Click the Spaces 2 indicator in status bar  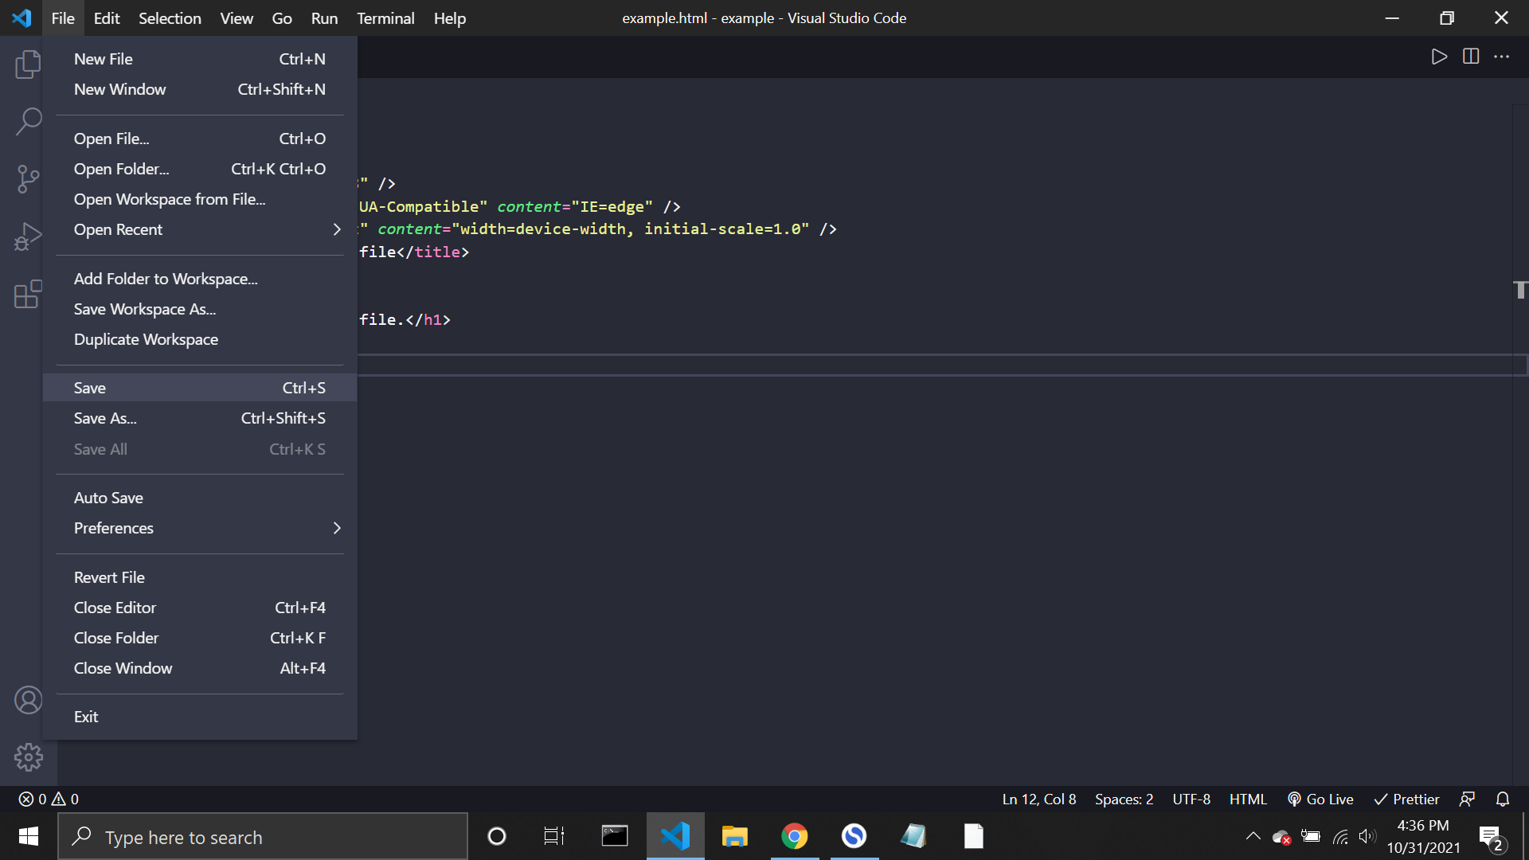1124,799
